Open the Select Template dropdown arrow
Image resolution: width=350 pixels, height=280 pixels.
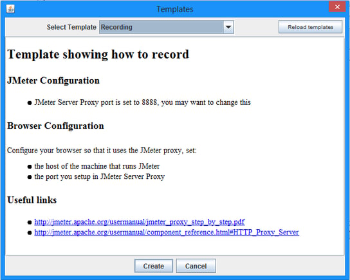point(228,27)
